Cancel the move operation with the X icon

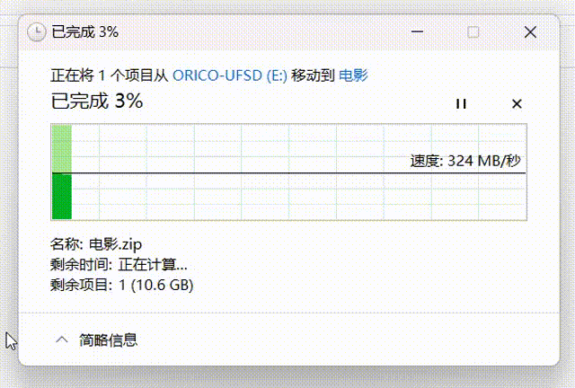point(517,104)
